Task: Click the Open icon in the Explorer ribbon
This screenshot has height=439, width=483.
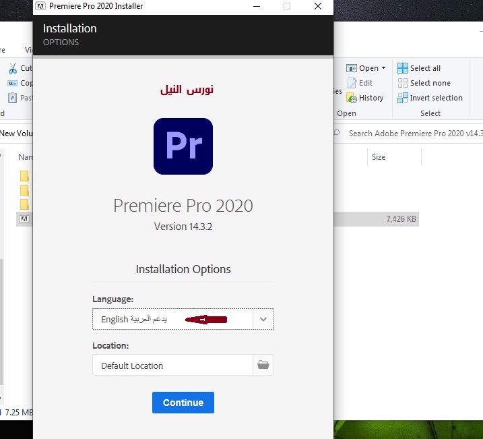Action: coord(352,68)
